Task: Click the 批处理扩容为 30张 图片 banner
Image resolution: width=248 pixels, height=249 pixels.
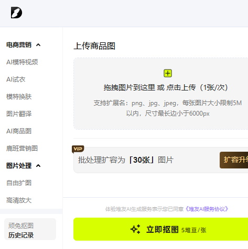Action: pos(160,160)
